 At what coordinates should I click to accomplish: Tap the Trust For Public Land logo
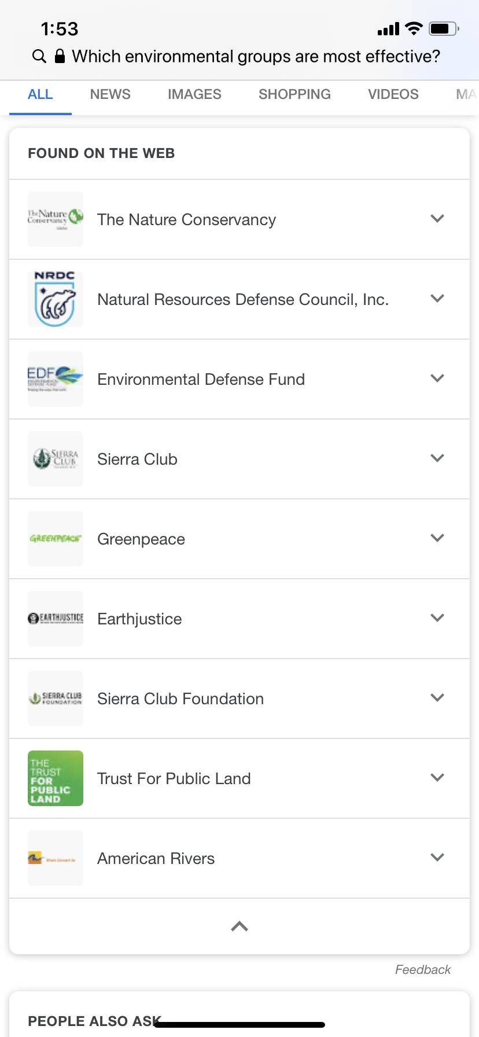coord(56,778)
